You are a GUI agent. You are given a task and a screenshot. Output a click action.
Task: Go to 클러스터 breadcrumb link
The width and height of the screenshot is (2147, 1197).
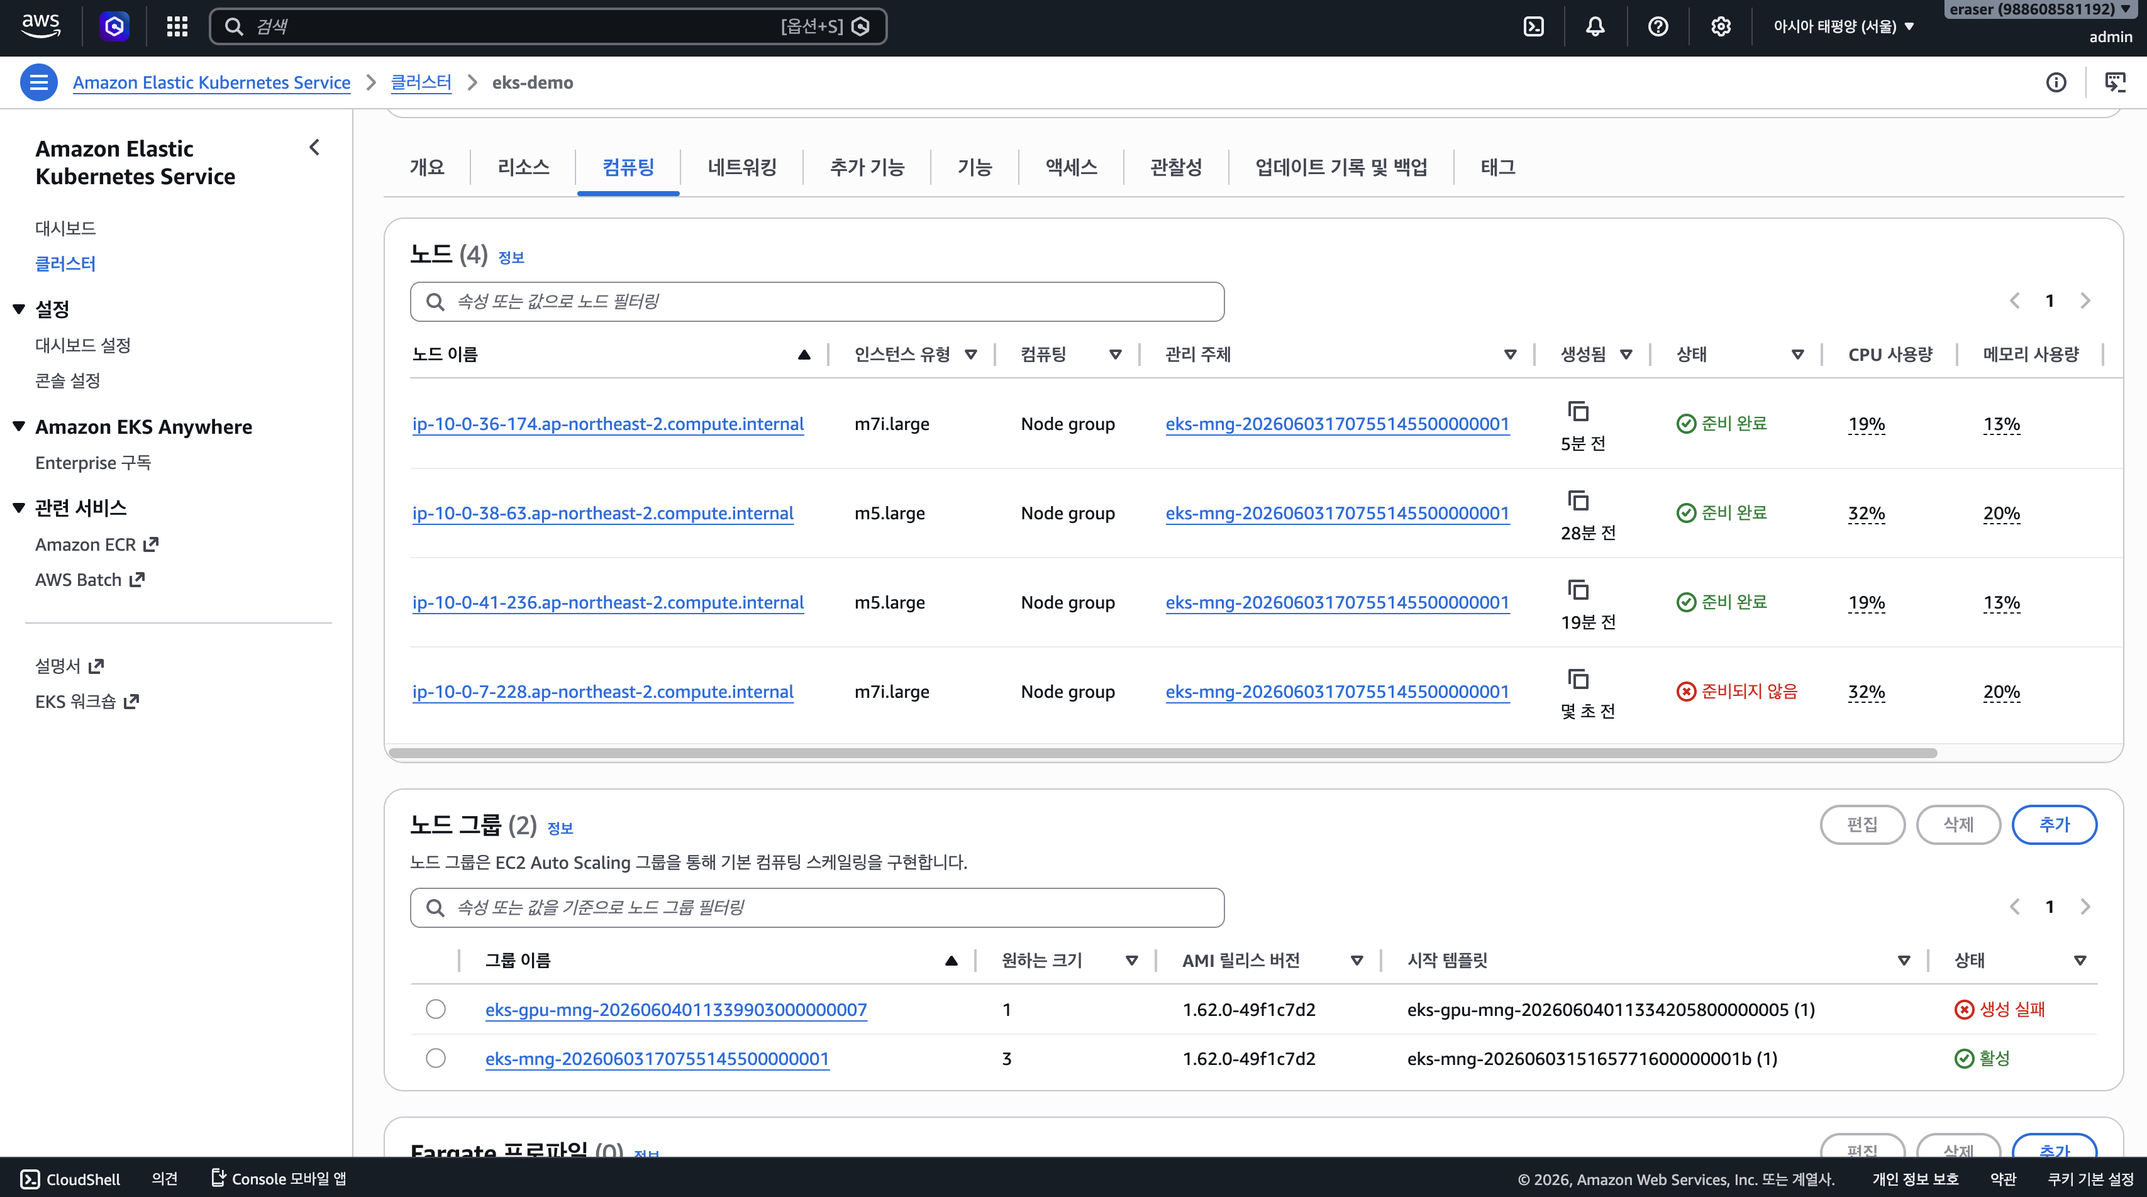click(421, 82)
